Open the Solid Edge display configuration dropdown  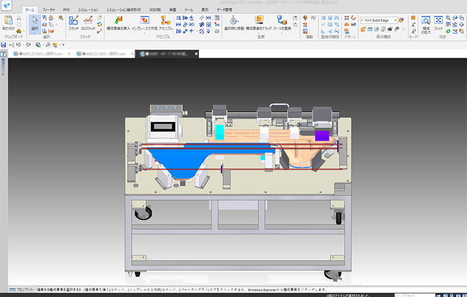tap(395, 20)
